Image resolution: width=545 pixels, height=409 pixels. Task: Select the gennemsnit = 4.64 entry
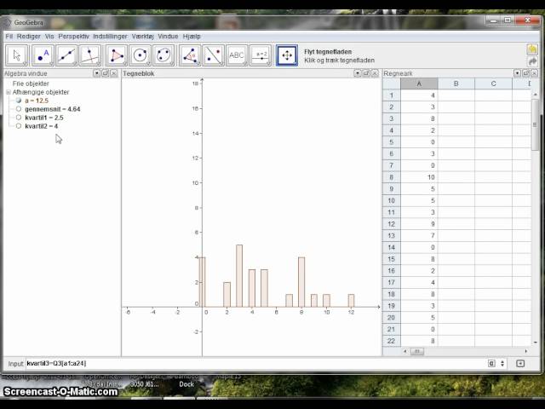[53, 109]
